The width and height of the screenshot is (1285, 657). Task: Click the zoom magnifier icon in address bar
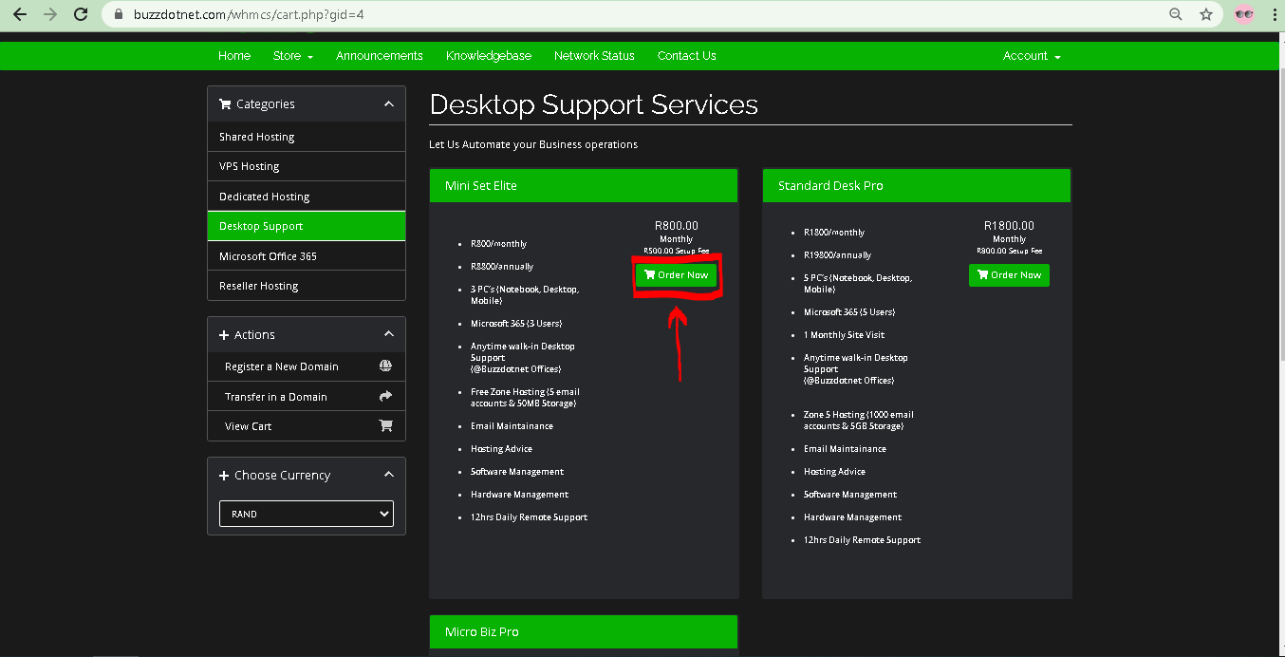[x=1176, y=14]
